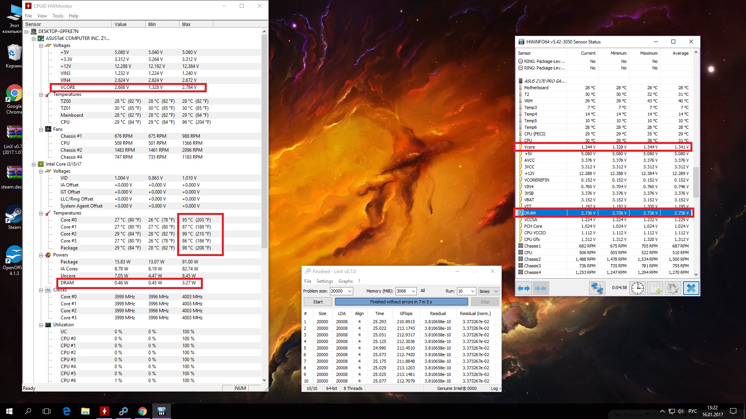746x419 pixels.
Task: Collapse the Fans tree node
Action: click(41, 129)
